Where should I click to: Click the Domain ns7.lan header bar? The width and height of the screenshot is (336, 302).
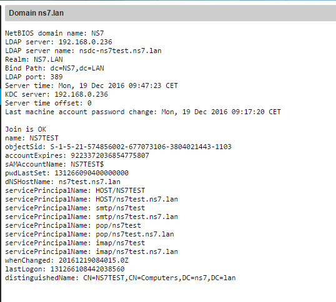[170, 13]
